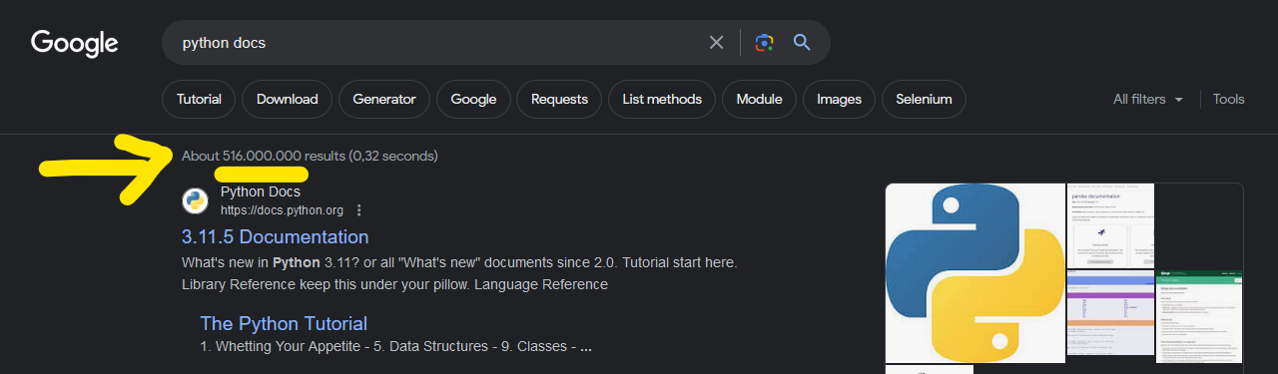The height and width of the screenshot is (374, 1278).
Task: Select the Requests filter chip
Action: coord(559,99)
